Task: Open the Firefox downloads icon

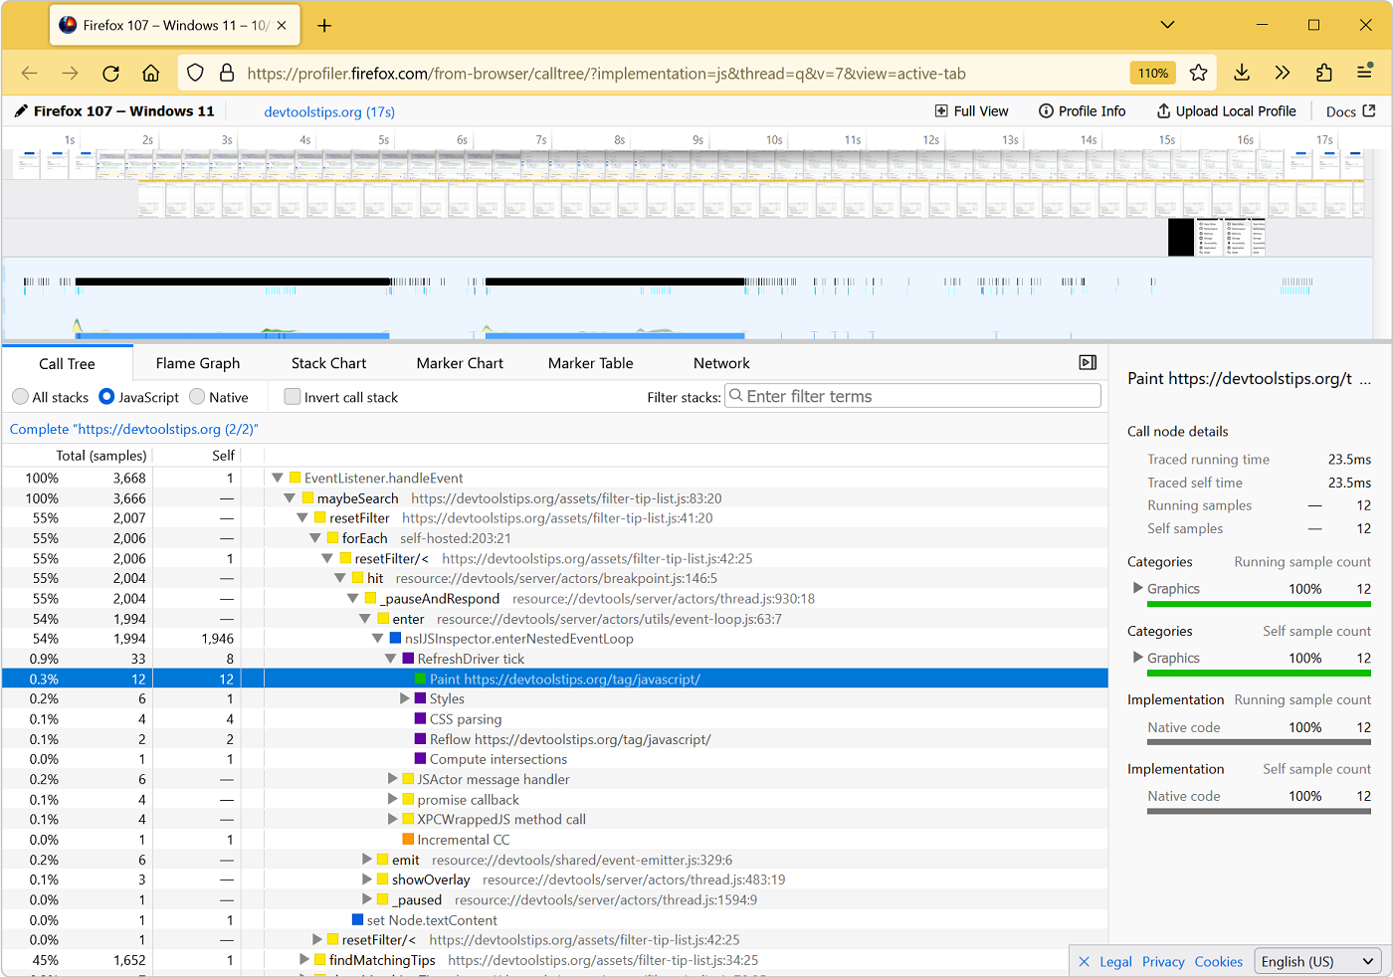Action: (1241, 73)
